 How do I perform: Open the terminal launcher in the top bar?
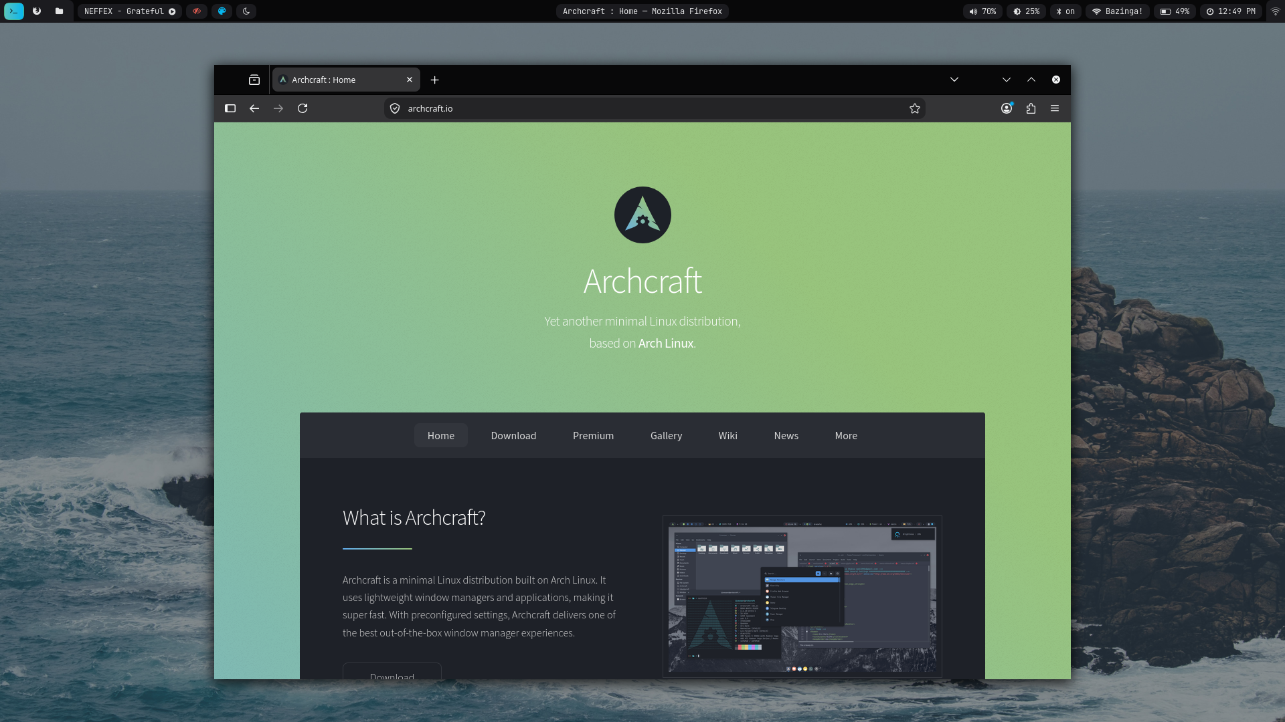[x=14, y=11]
